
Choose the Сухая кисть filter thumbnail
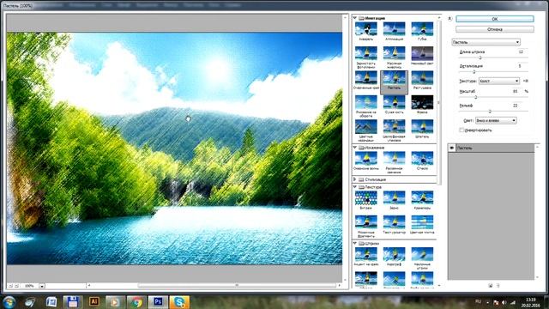tap(394, 102)
